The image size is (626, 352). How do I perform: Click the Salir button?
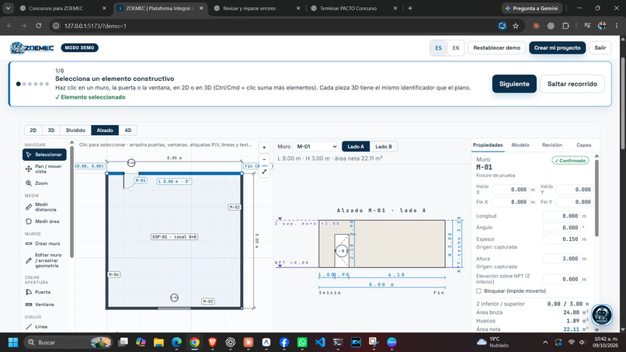pyautogui.click(x=600, y=48)
